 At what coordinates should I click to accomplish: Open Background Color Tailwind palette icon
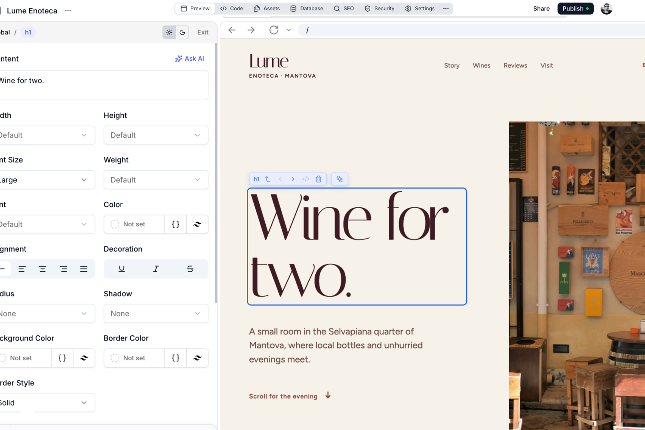[84, 358]
